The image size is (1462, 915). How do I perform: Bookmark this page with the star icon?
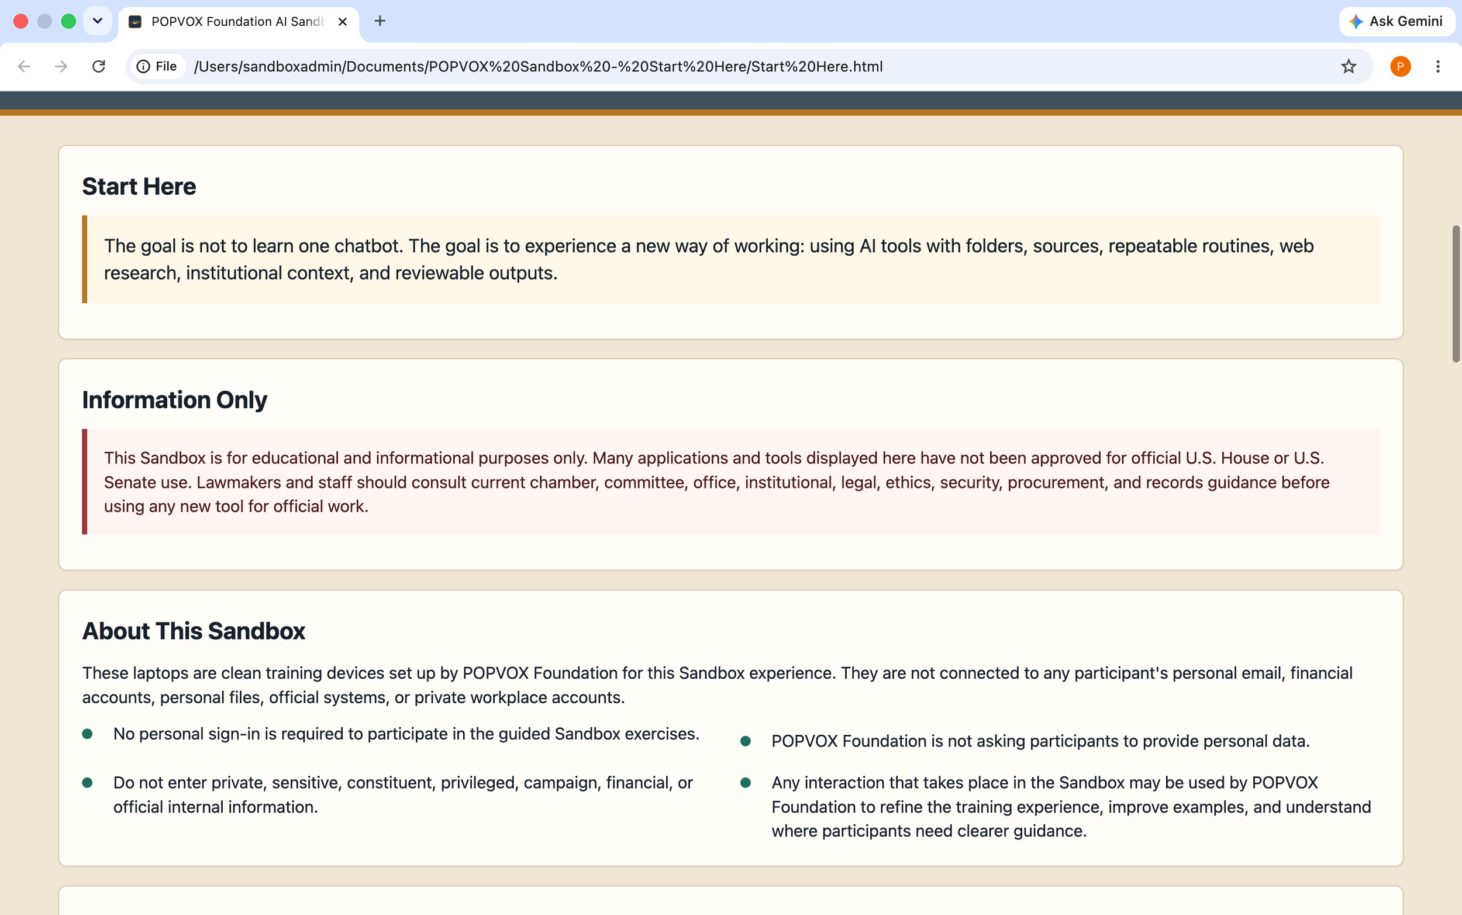[1349, 66]
